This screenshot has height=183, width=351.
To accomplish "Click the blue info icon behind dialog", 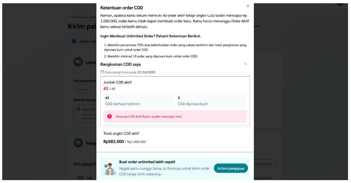I will point(74,41).
